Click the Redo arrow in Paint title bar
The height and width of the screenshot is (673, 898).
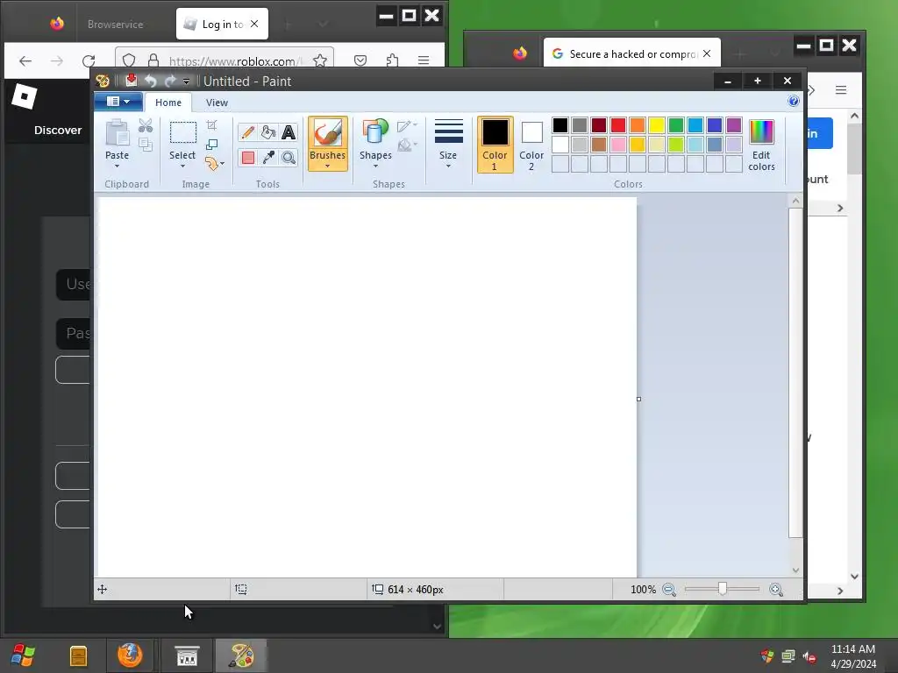(169, 81)
